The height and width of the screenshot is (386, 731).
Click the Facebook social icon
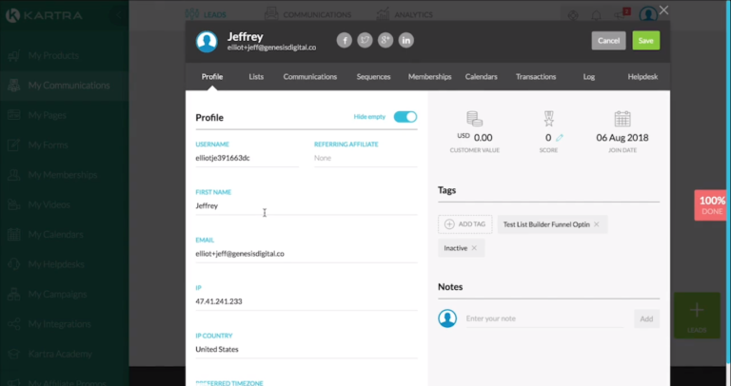click(x=345, y=40)
